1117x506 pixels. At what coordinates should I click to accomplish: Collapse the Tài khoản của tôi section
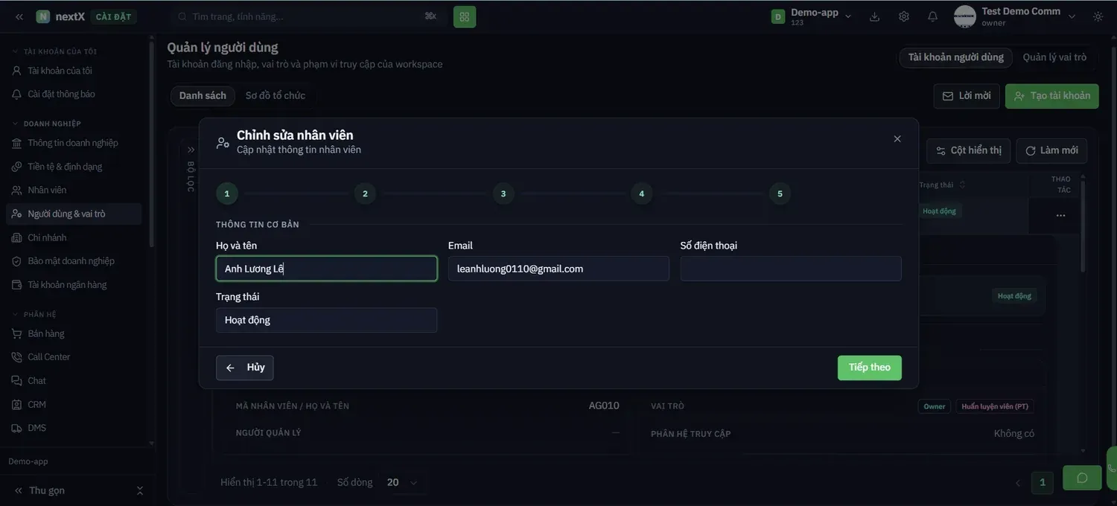tap(55, 51)
